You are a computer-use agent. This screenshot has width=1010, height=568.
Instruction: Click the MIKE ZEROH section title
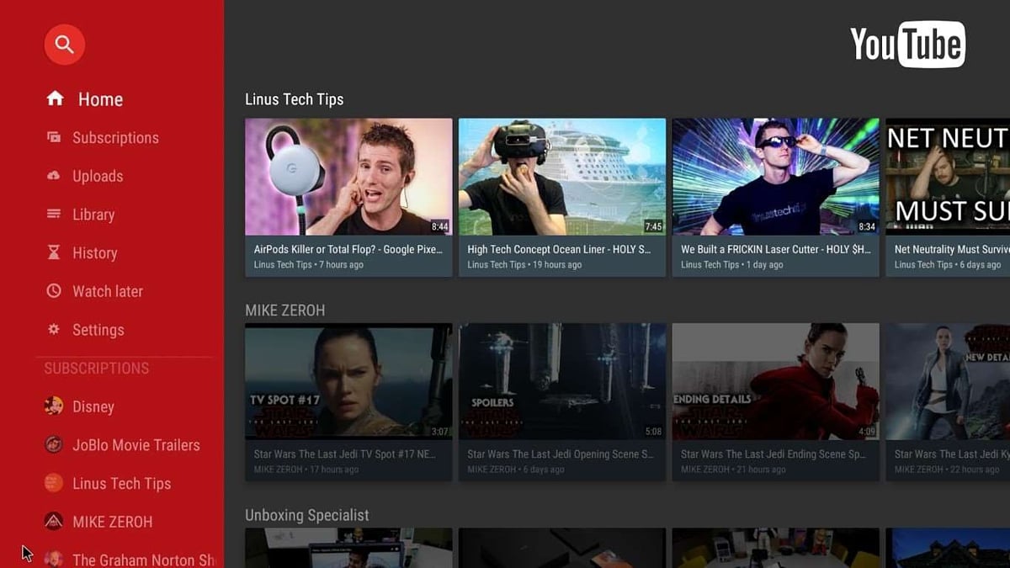click(284, 310)
